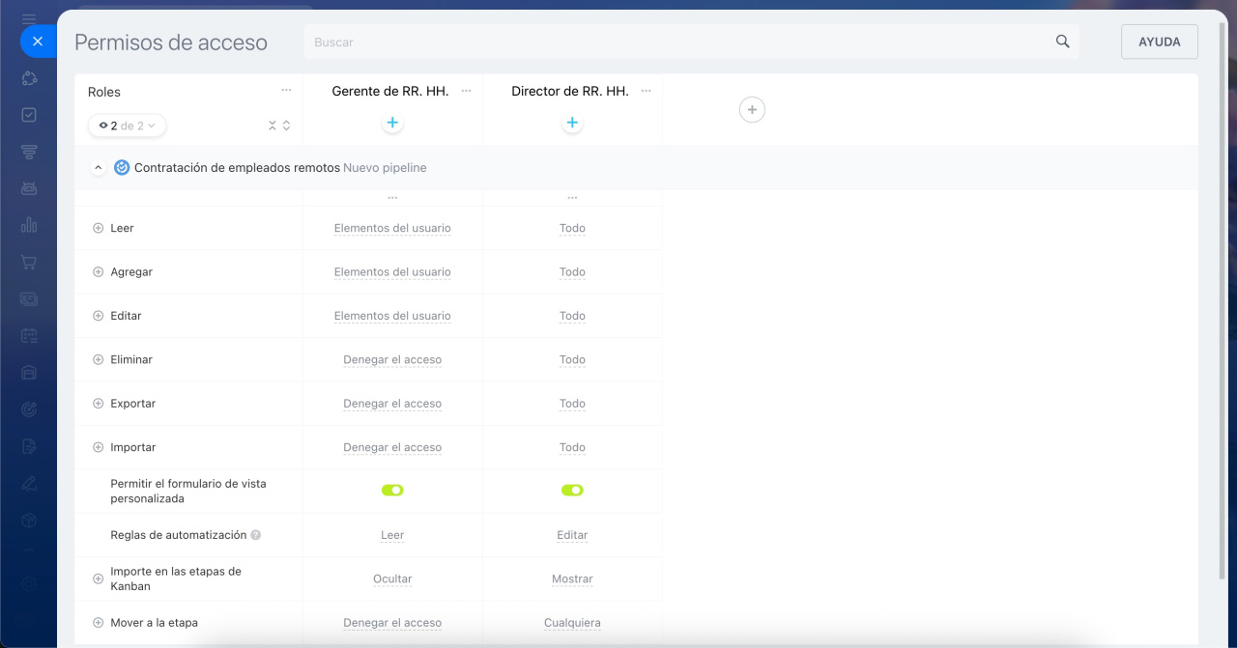Change Kanban amount setting Mostrar for Director
This screenshot has width=1237, height=648.
pos(572,579)
